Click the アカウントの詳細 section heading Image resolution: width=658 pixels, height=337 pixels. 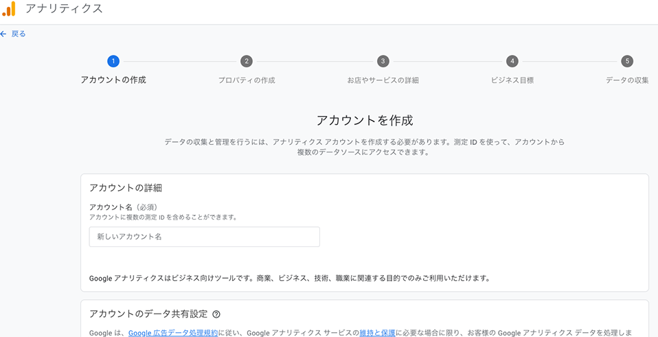126,188
